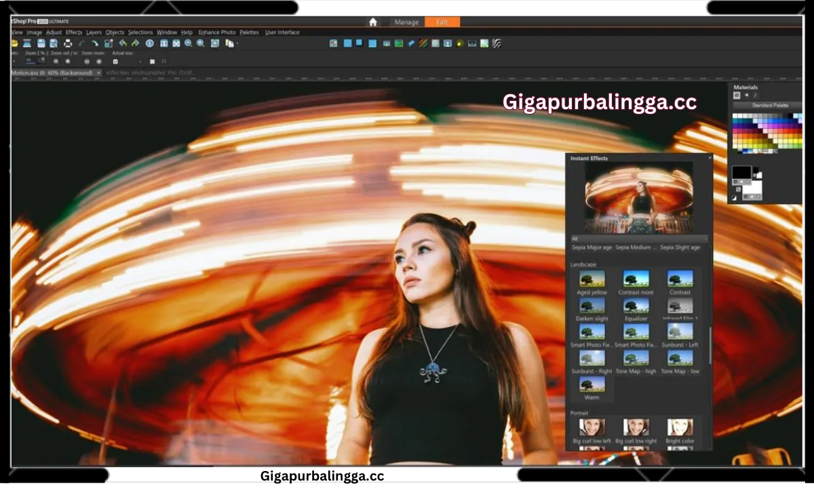Pick a yellow swatch from the palette
This screenshot has height=488, width=814.
(794, 141)
